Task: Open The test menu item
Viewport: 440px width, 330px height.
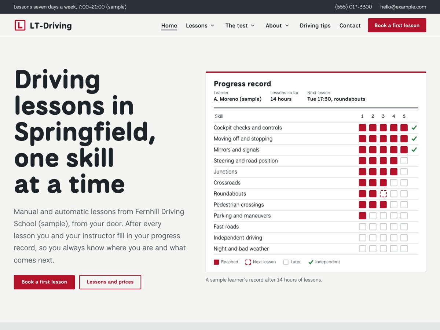Action: tap(236, 25)
